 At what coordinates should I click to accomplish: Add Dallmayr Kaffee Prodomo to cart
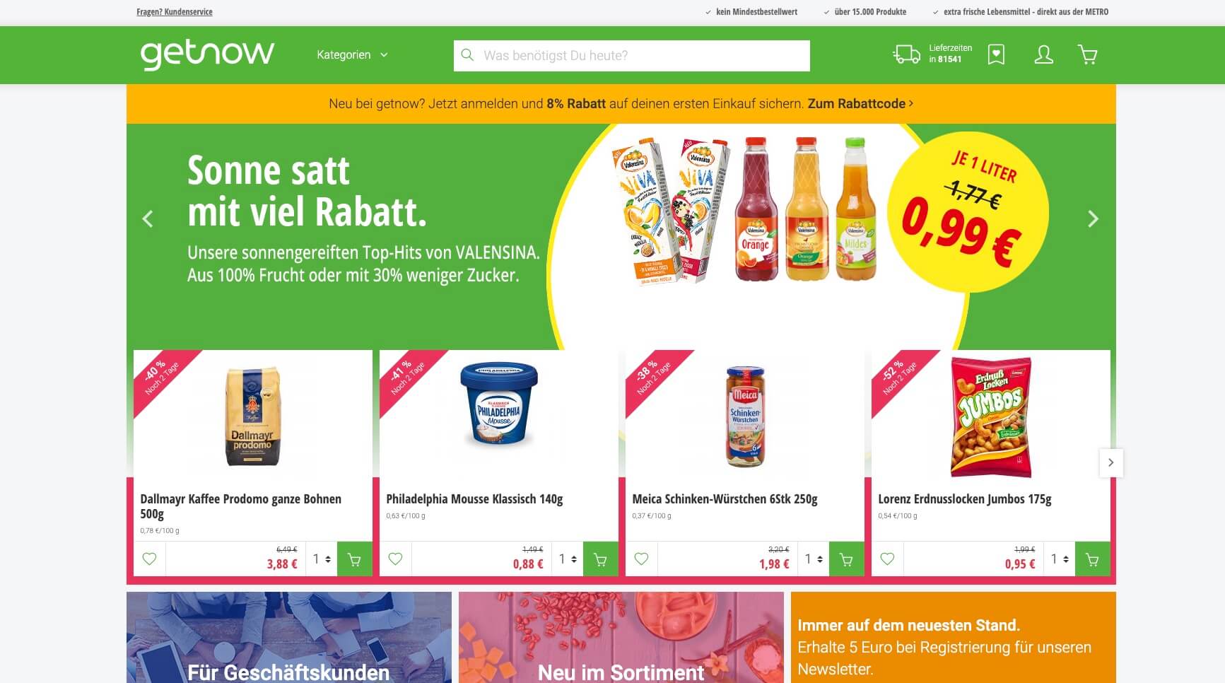355,559
